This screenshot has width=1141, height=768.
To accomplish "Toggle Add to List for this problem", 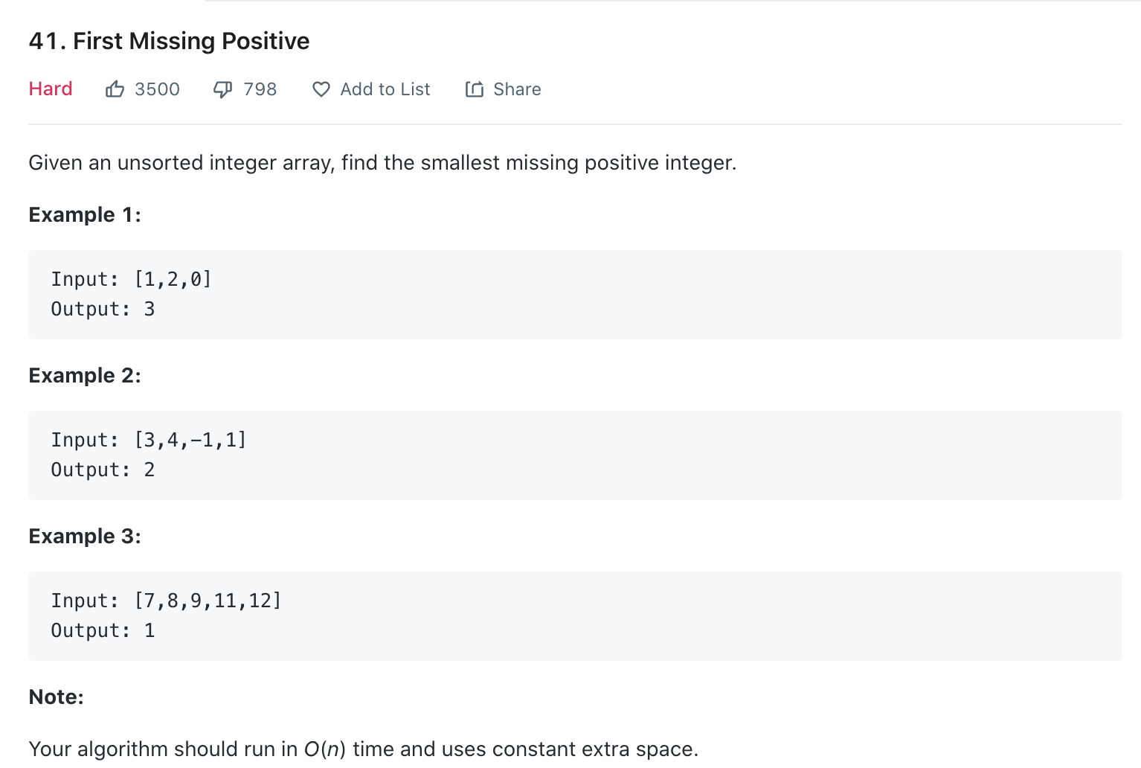I will (385, 89).
